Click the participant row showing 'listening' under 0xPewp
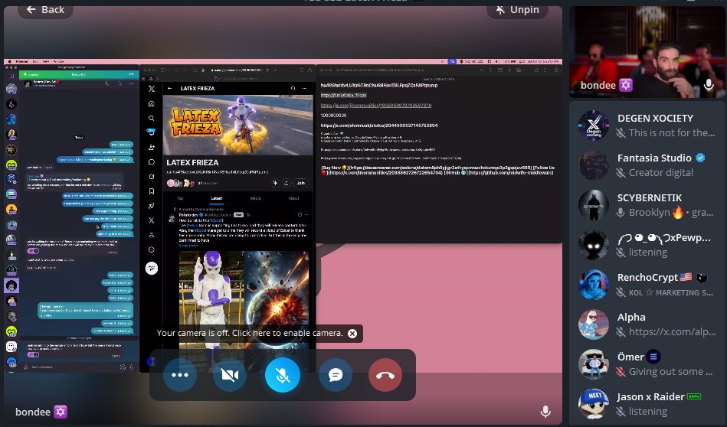727x427 pixels. (x=647, y=245)
